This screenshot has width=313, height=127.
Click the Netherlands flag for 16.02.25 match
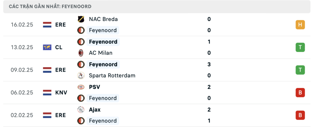point(47,25)
